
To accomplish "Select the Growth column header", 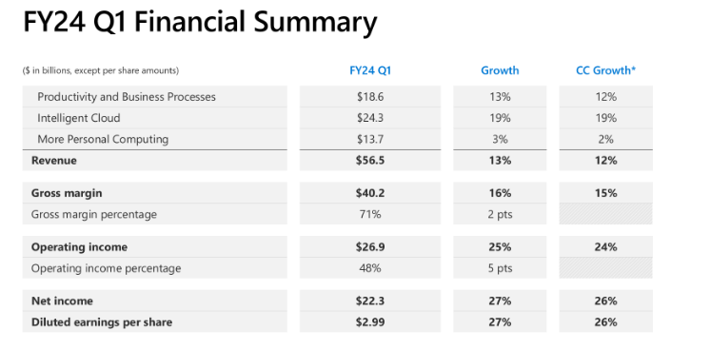I will (500, 70).
